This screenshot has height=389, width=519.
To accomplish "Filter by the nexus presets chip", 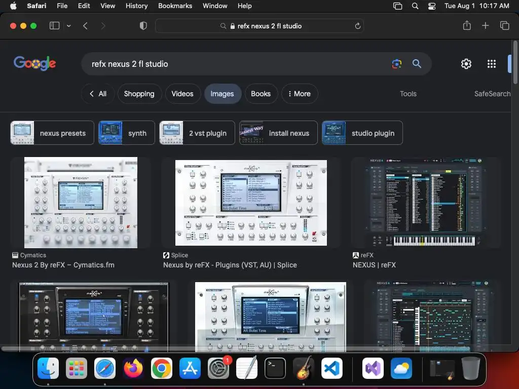I will [x=52, y=133].
